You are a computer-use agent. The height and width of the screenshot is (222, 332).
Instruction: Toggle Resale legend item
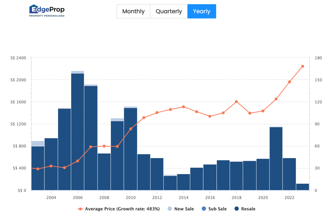tap(248, 209)
